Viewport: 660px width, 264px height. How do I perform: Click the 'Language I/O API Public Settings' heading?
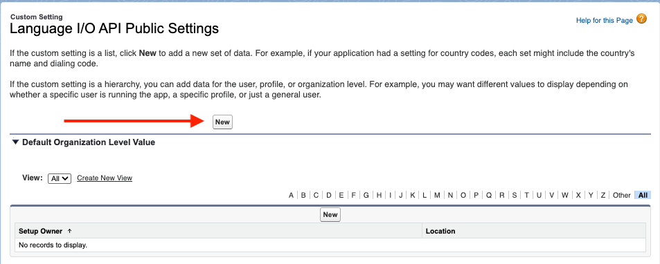pos(114,28)
